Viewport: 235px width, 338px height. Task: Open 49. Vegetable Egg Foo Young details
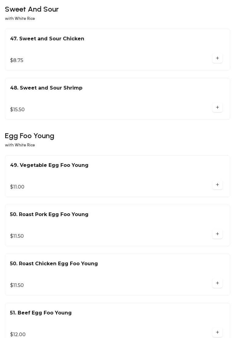tap(49, 165)
